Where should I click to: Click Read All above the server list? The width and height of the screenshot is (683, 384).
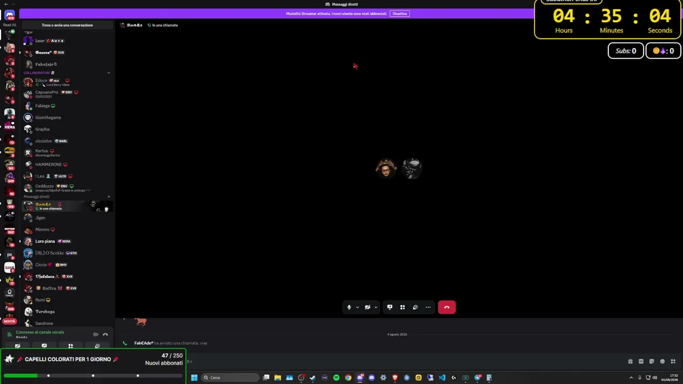(10, 25)
